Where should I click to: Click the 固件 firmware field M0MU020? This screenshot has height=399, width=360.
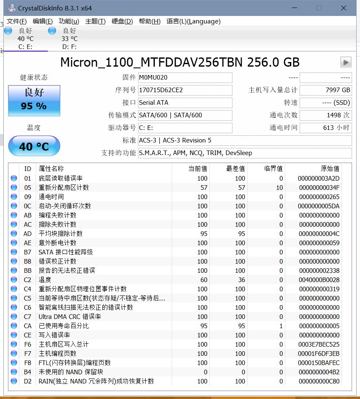(185, 78)
